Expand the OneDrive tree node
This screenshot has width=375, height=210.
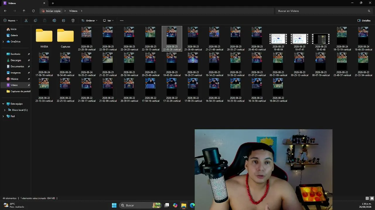point(3,41)
